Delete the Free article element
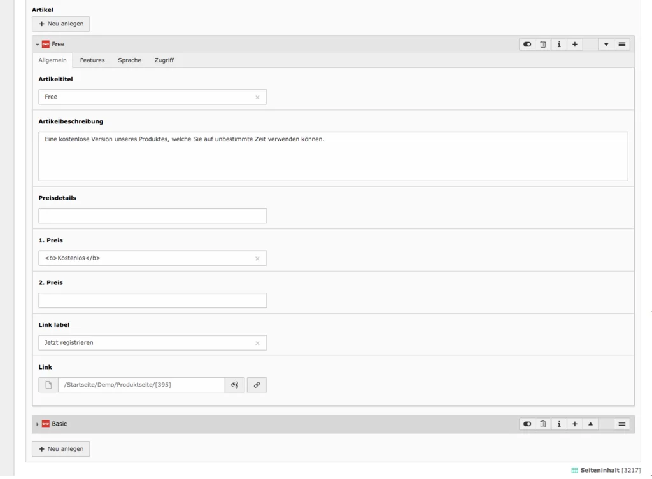 pos(542,44)
